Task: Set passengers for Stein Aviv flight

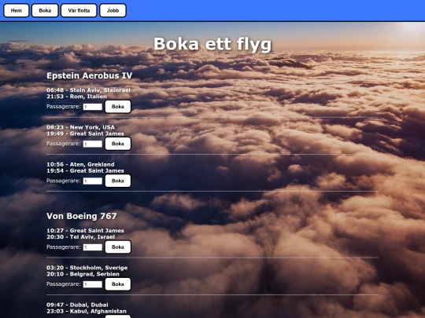Action: [x=93, y=107]
